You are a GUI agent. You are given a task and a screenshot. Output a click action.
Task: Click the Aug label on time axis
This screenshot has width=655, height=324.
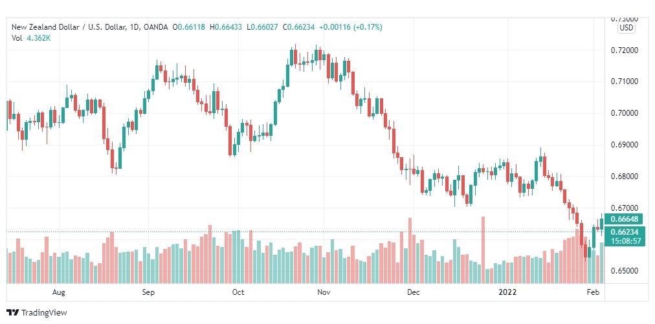[x=58, y=292]
